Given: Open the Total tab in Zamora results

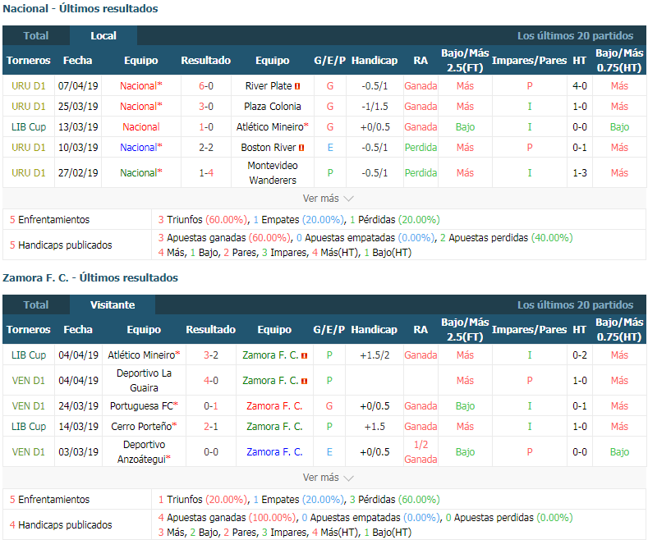Looking at the screenshot, I should 36,305.
